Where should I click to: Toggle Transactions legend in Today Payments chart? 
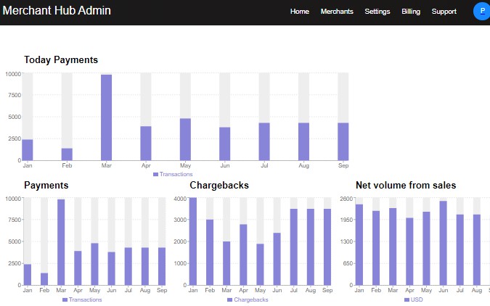(173, 174)
